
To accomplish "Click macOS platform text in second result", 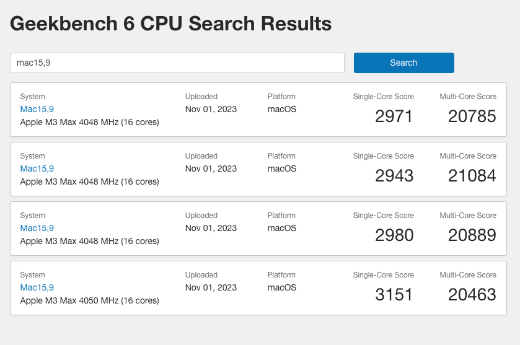I will [x=282, y=168].
